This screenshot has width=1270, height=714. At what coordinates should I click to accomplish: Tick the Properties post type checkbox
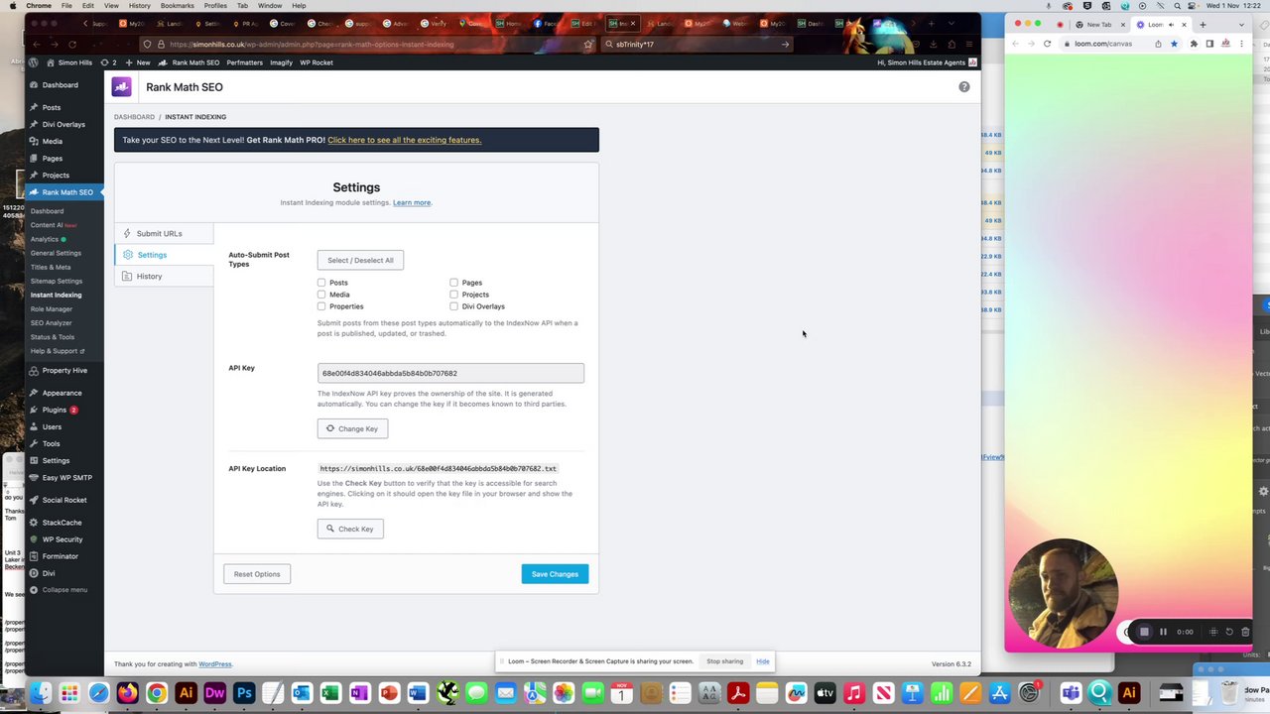321,306
